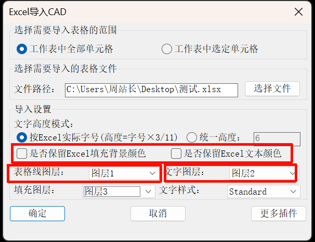Click the chevron arrow beside Standard

293,192
